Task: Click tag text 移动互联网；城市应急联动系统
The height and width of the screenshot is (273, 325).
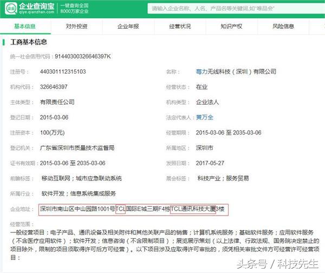Action: (x=81, y=178)
